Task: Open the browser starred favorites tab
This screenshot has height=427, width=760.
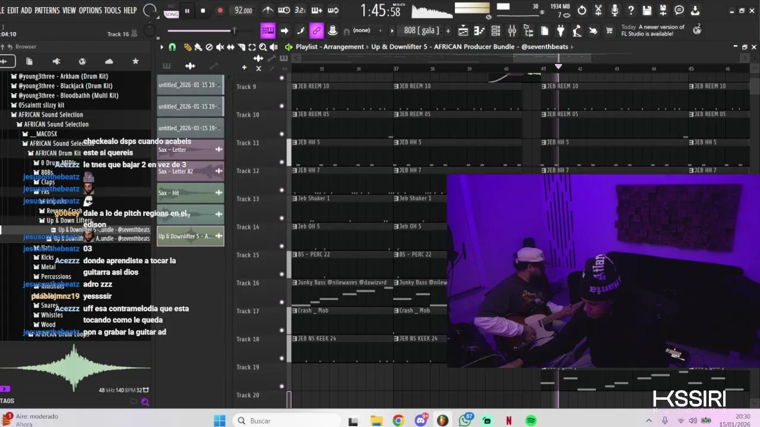Action: [135, 61]
